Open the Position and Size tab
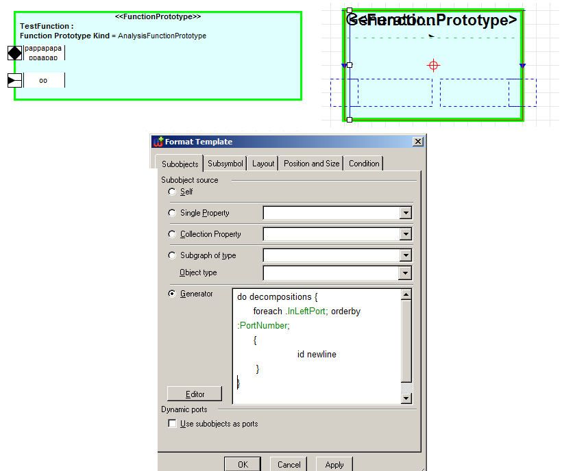This screenshot has width=562, height=471. click(311, 164)
